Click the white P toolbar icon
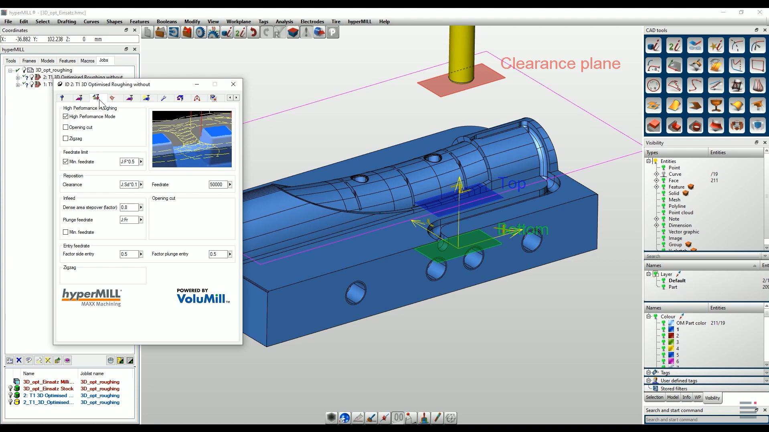This screenshot has width=769, height=432. [x=333, y=32]
